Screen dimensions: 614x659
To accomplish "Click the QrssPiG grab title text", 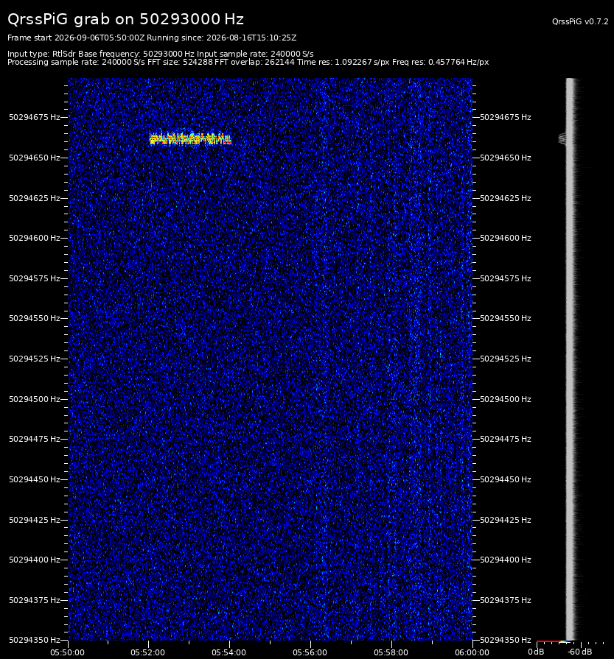I will click(x=125, y=19).
